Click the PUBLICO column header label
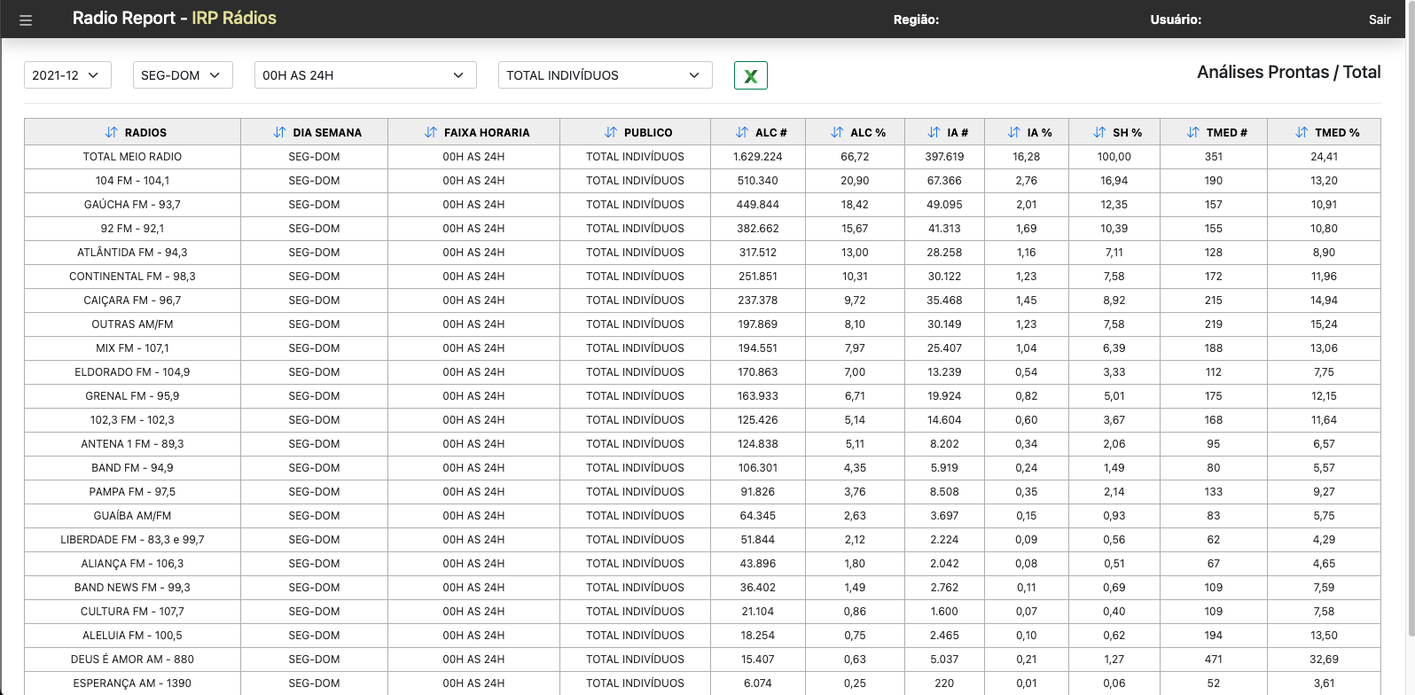This screenshot has height=695, width=1415. tap(648, 132)
